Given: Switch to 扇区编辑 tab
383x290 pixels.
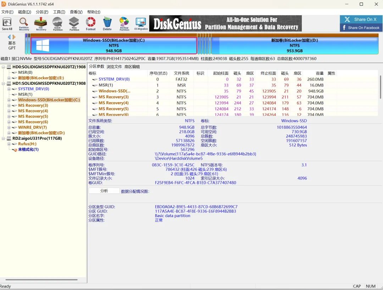Looking at the screenshot, I should [132, 67].
